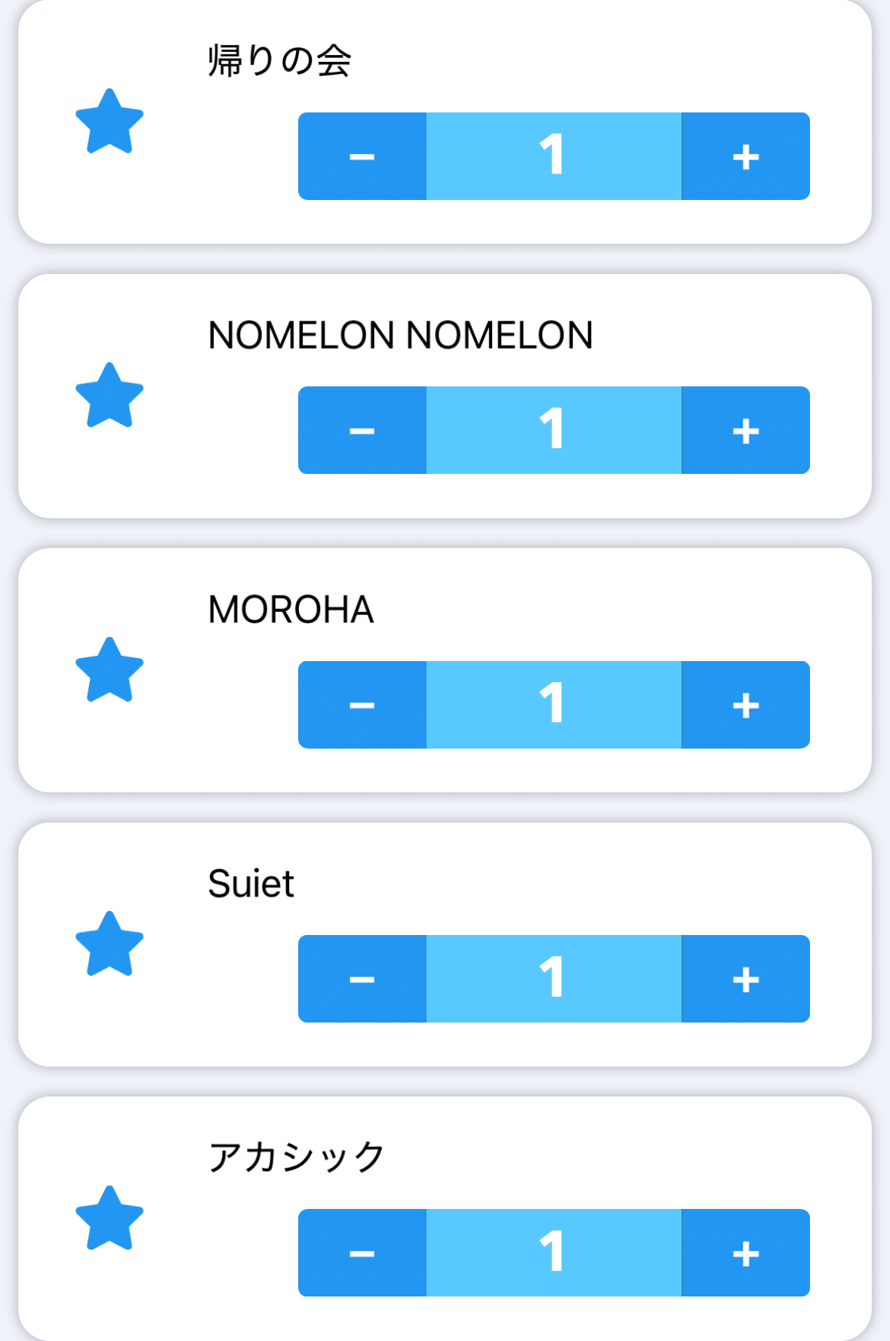Click the NOMELON NOMELON title text

tap(400, 335)
